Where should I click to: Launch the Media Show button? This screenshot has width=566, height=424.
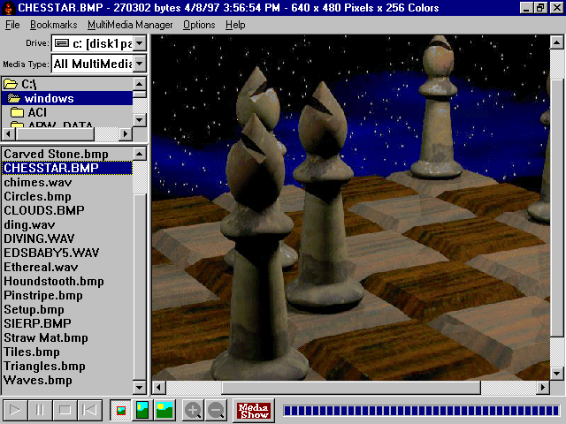(254, 410)
